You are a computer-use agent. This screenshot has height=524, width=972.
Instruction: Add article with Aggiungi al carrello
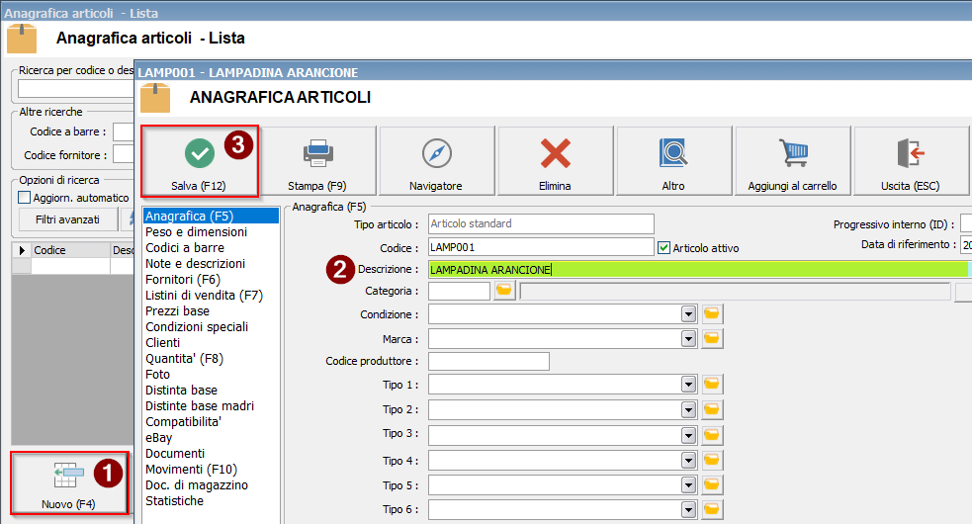pos(792,161)
